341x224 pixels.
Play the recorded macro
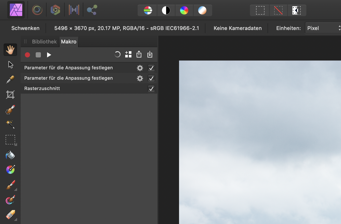click(49, 55)
